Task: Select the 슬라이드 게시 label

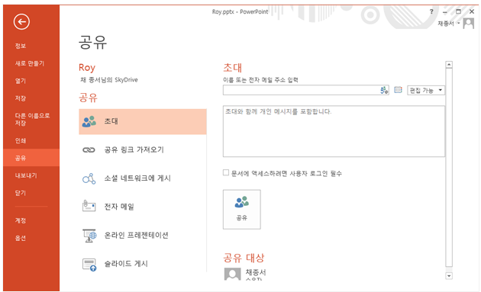Action: pos(126,264)
